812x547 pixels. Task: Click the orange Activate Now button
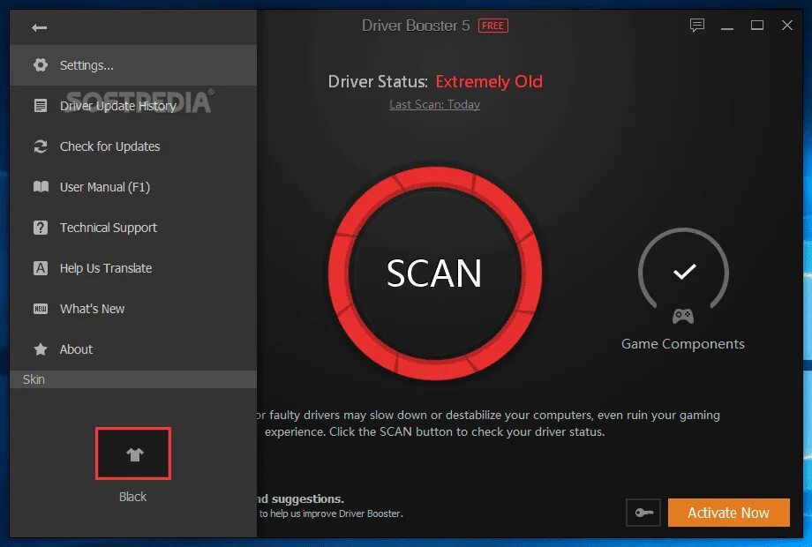tap(729, 513)
